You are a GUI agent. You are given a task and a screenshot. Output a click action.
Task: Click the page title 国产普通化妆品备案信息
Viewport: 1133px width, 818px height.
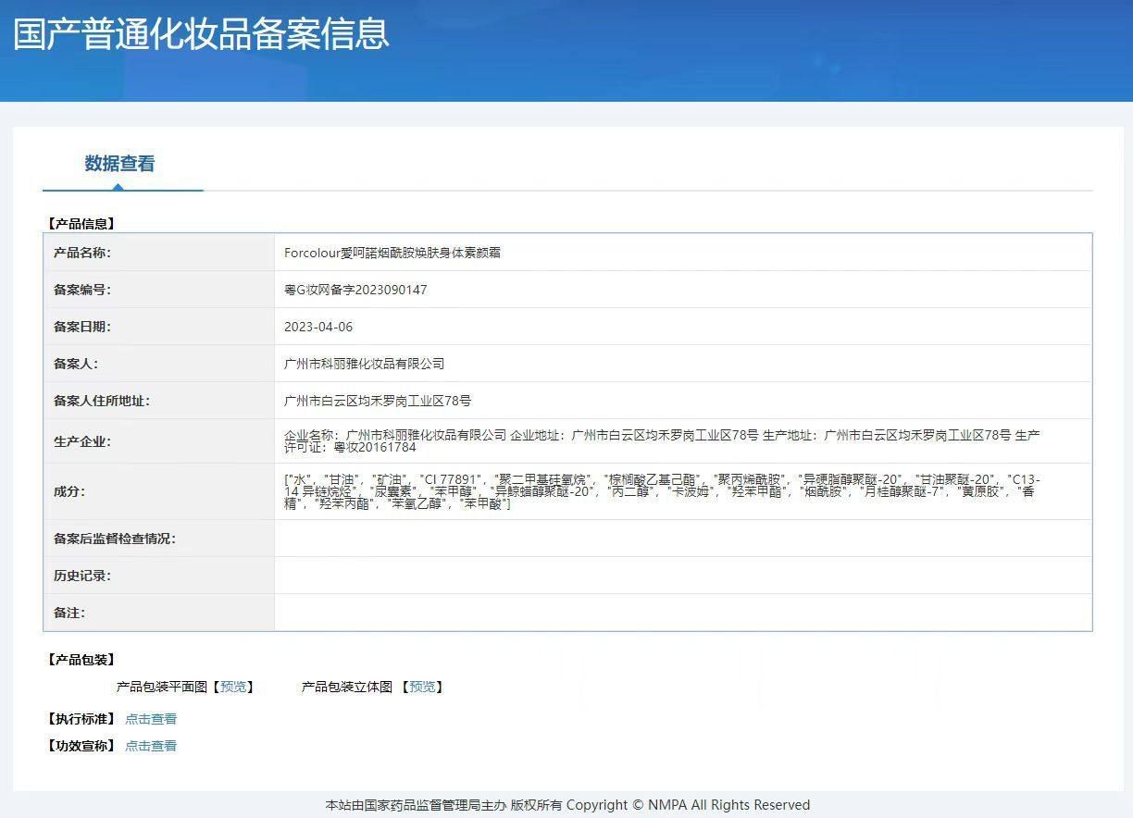(x=201, y=33)
